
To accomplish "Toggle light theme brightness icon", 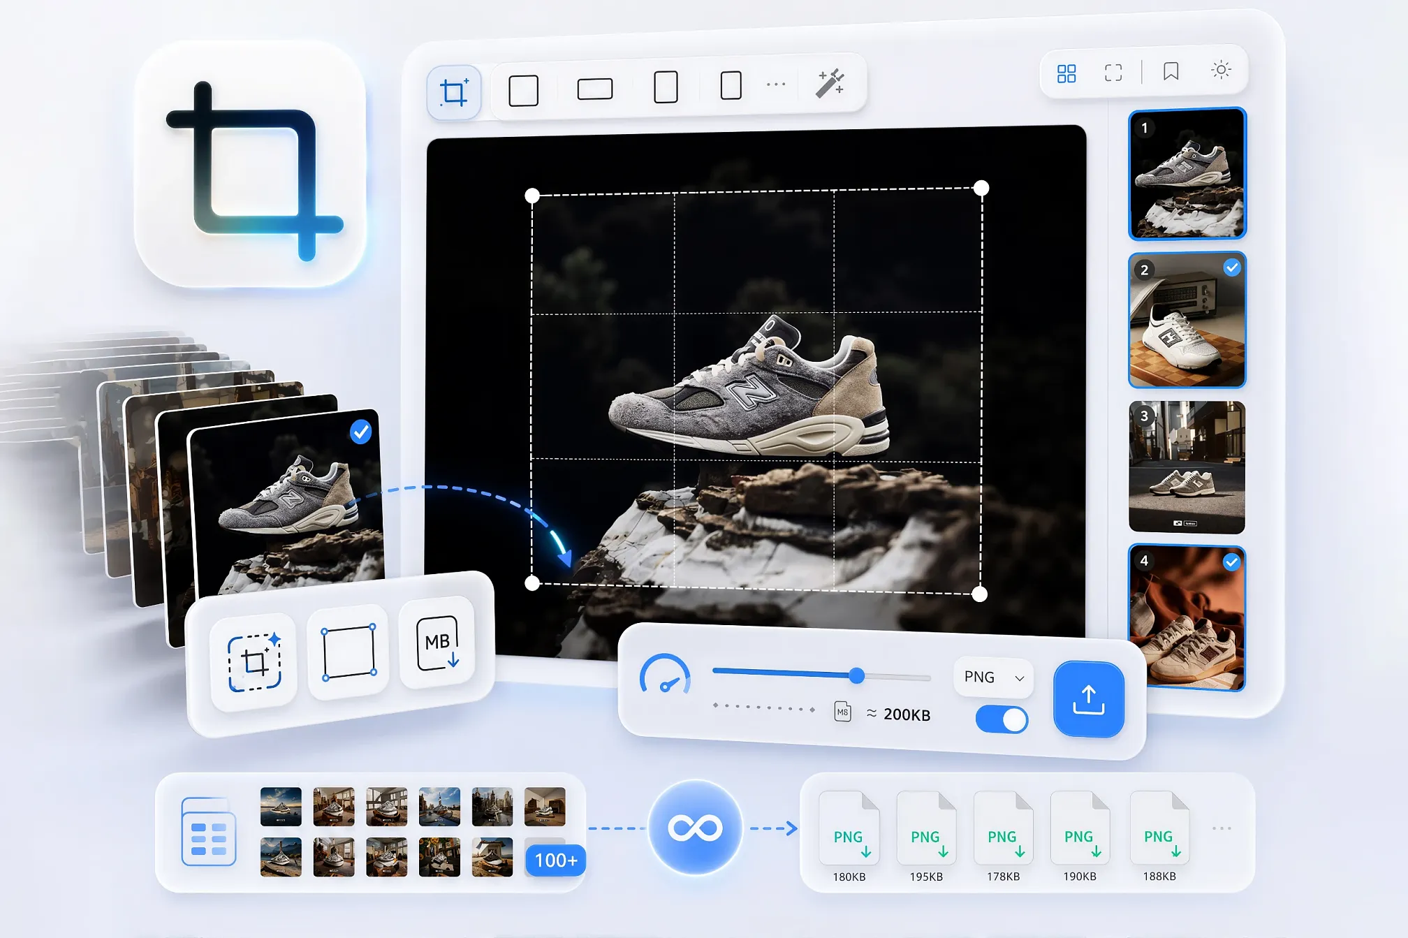I will (x=1221, y=70).
